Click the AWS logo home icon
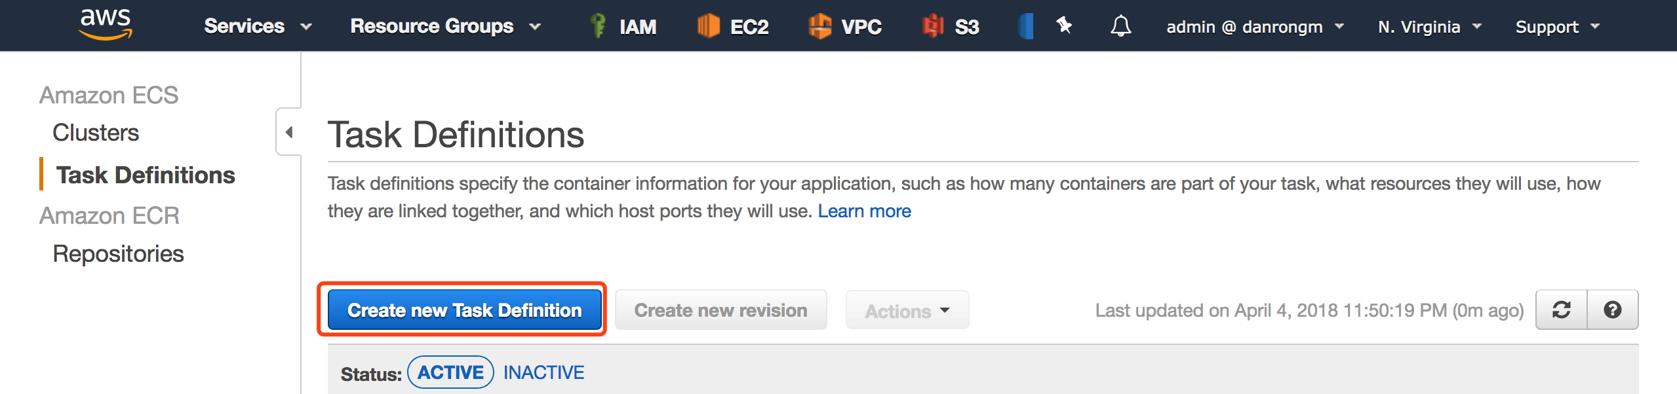The height and width of the screenshot is (394, 1677). pyautogui.click(x=106, y=25)
